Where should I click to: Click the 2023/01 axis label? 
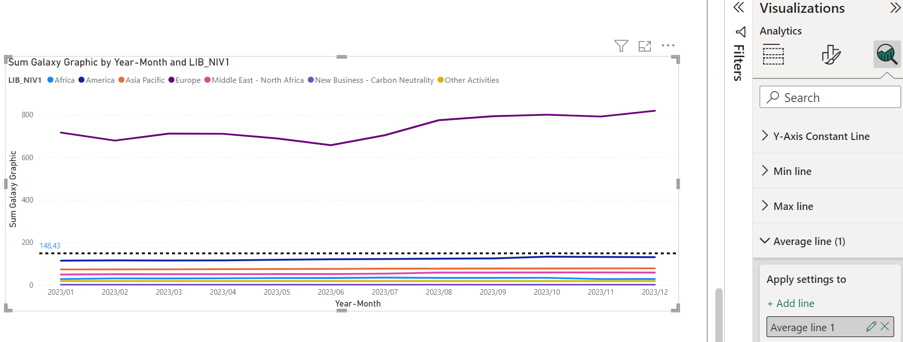pyautogui.click(x=61, y=292)
